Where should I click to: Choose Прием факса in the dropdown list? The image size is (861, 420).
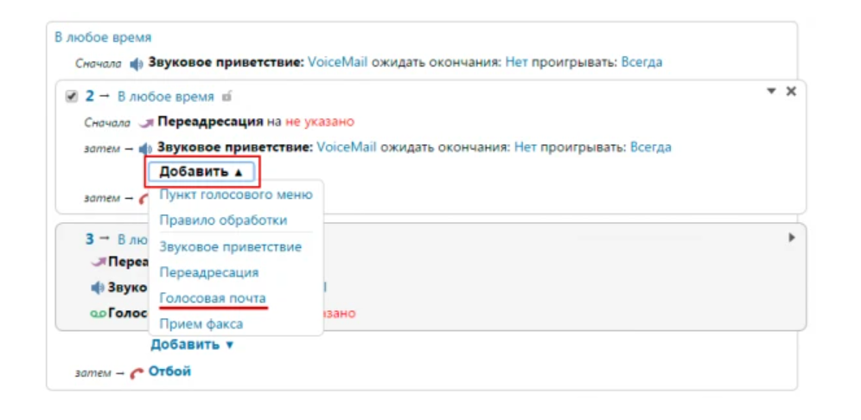click(x=201, y=324)
